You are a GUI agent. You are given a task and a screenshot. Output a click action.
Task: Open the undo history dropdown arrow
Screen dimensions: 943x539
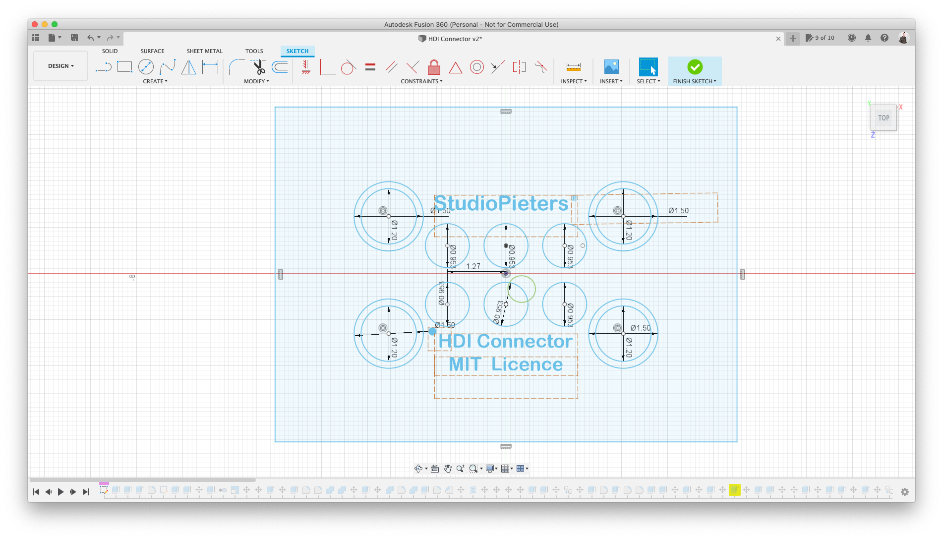pos(99,38)
